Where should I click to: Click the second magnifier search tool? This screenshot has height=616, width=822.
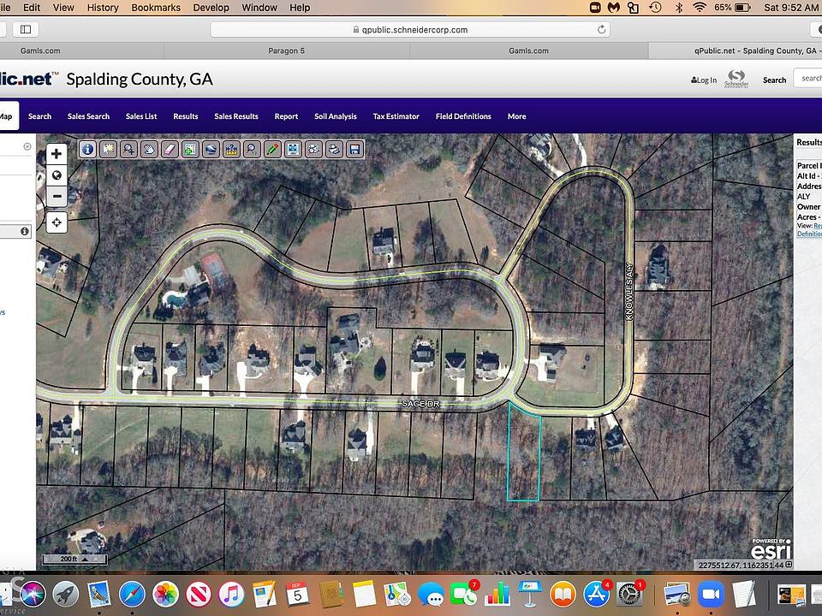click(x=252, y=149)
